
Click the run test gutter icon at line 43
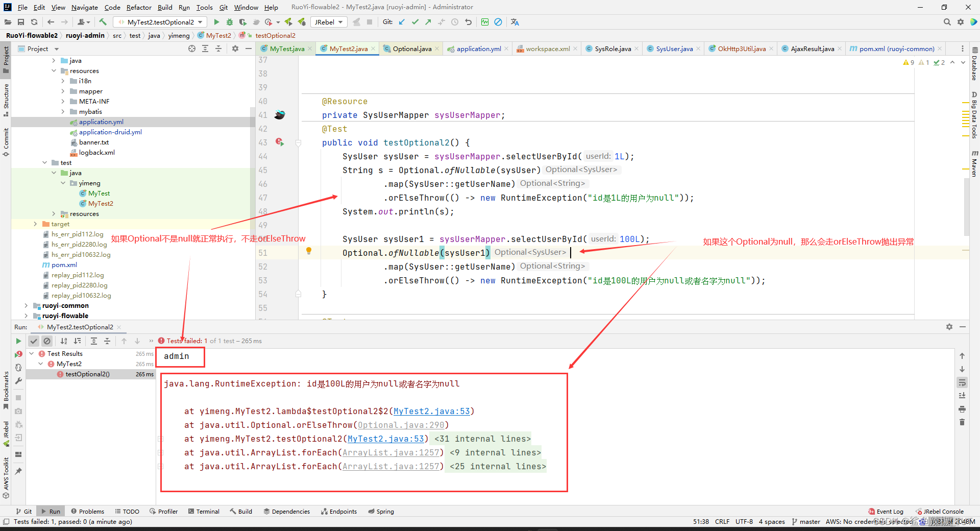pos(280,142)
